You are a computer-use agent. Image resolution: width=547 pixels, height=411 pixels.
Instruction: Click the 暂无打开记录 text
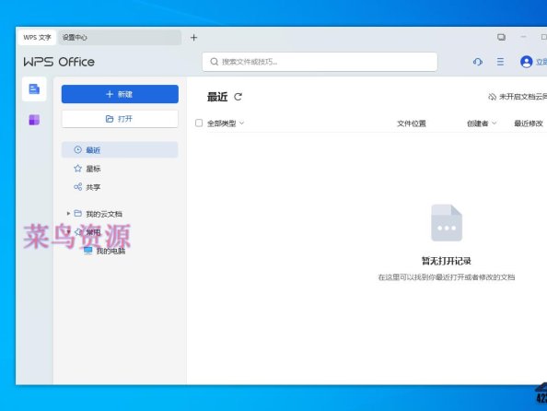pos(447,261)
